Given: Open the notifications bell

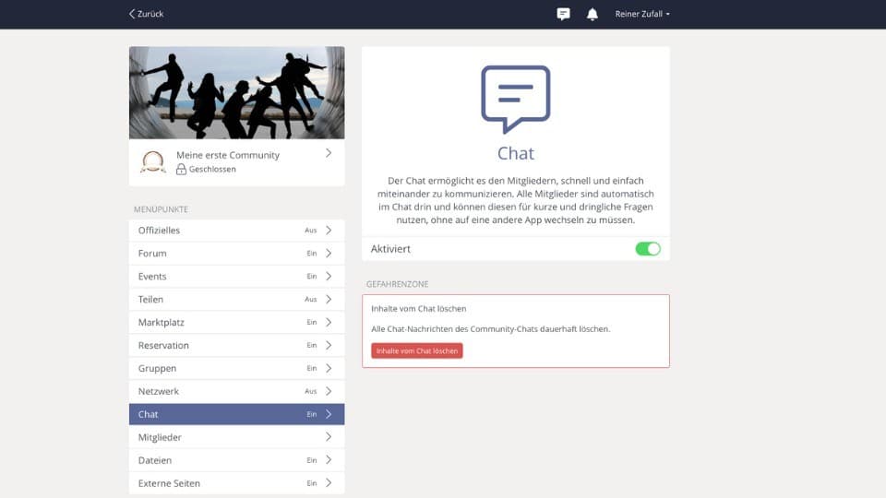Looking at the screenshot, I should 592,14.
